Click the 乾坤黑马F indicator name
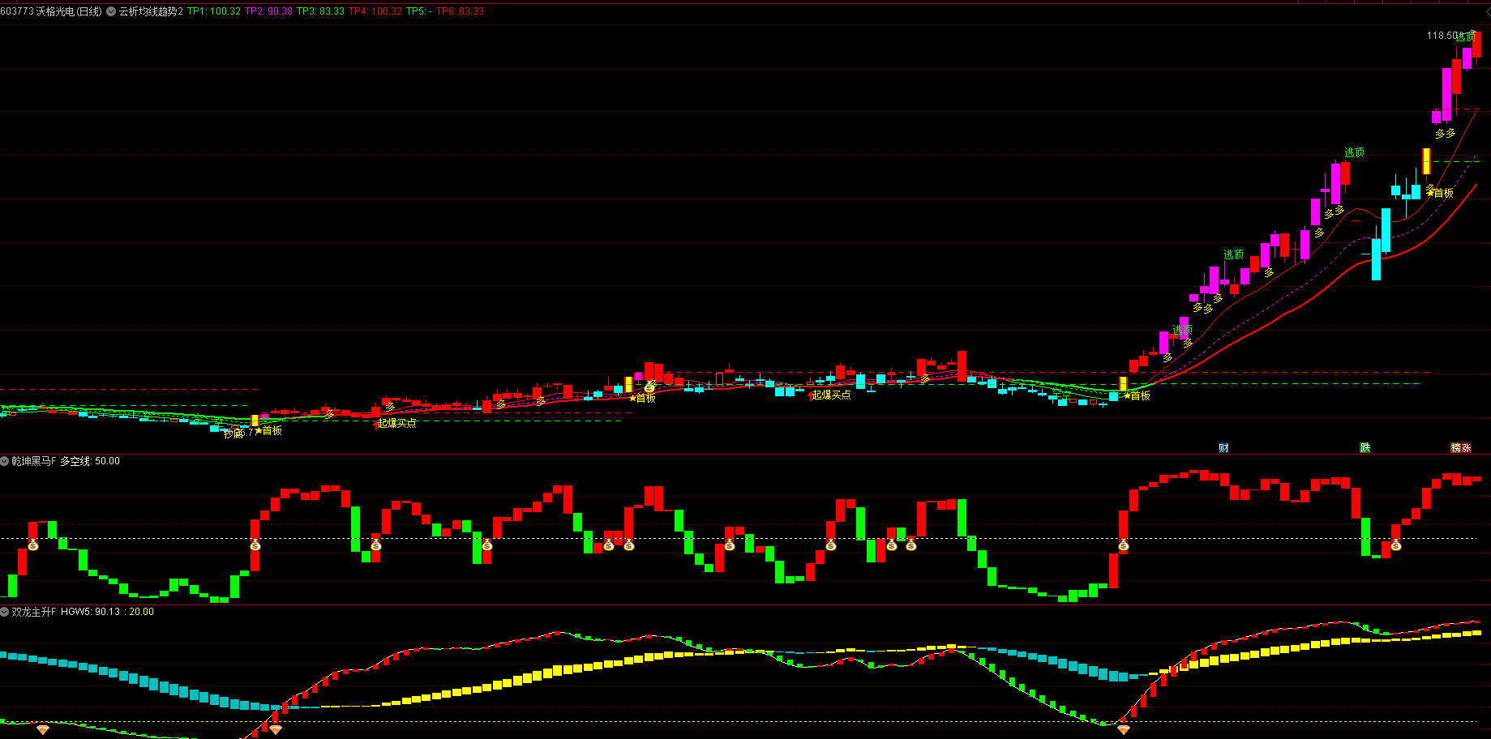The width and height of the screenshot is (1491, 739). tap(34, 461)
